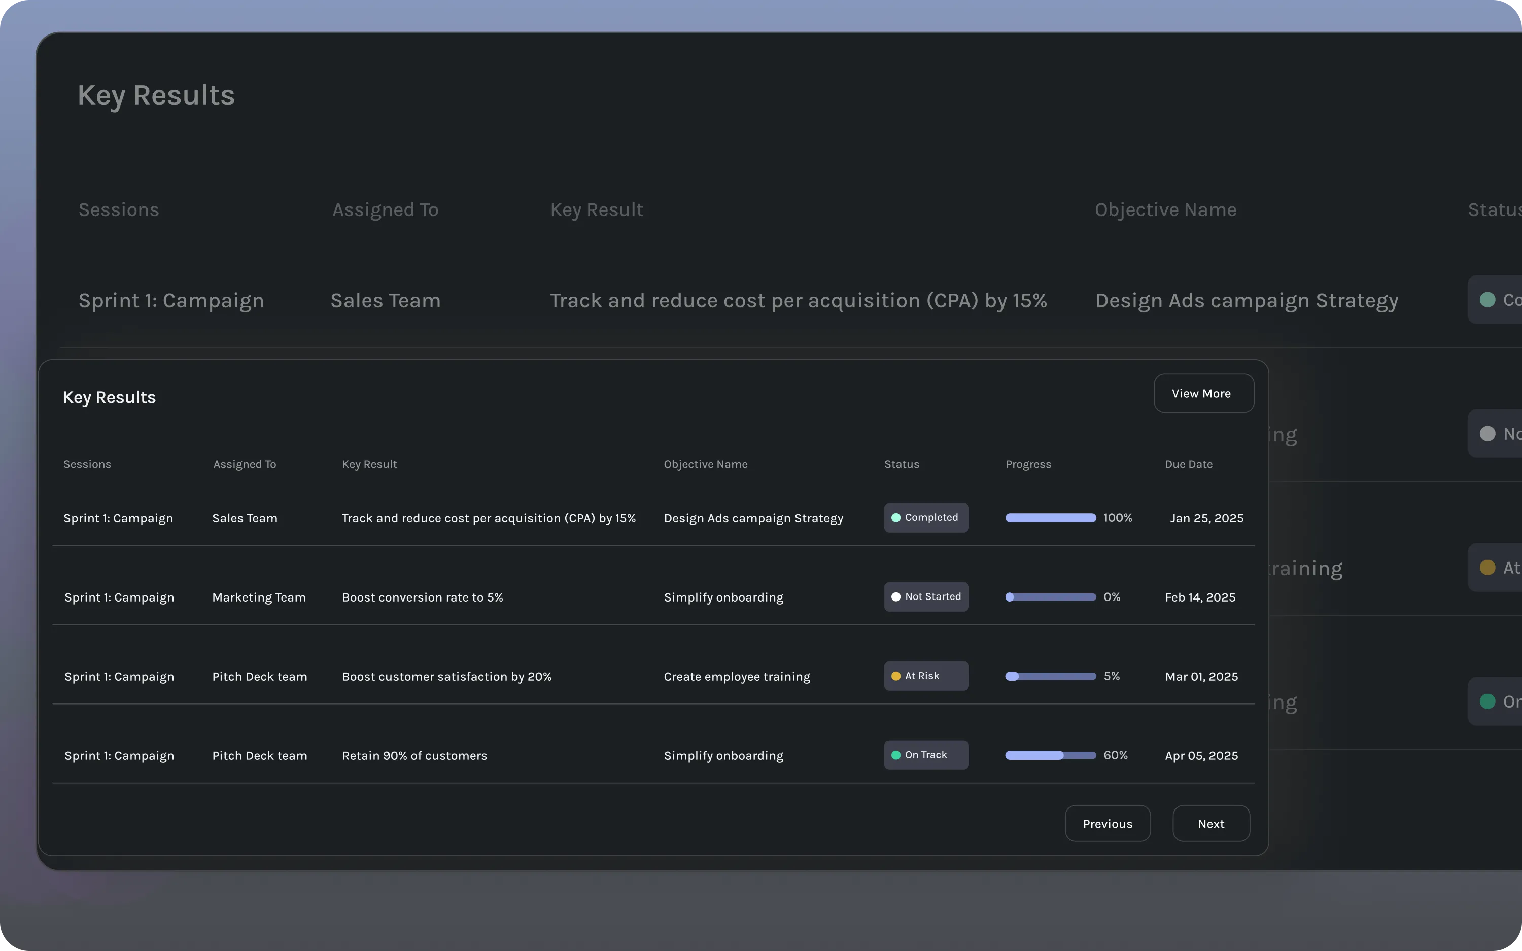
Task: Select the Boost conversion rate to 5% row
Action: [422, 597]
